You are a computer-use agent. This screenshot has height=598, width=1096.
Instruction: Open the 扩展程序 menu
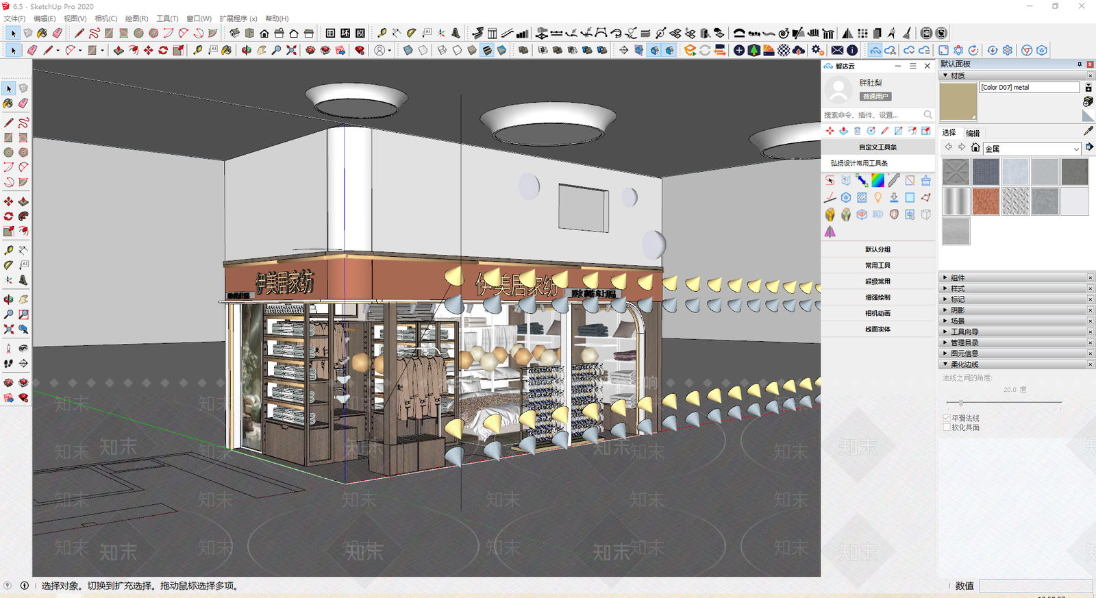pyautogui.click(x=238, y=18)
